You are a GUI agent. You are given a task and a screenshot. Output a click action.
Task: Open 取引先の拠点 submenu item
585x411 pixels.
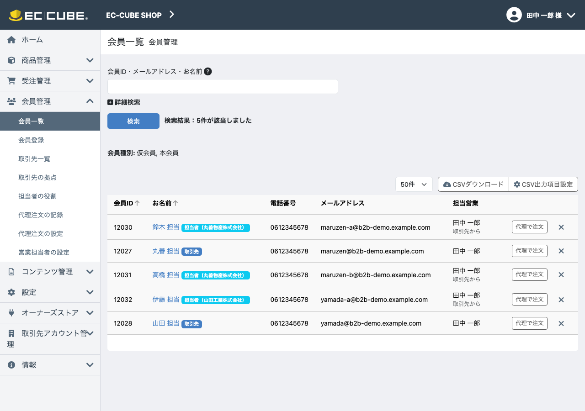[50, 178]
